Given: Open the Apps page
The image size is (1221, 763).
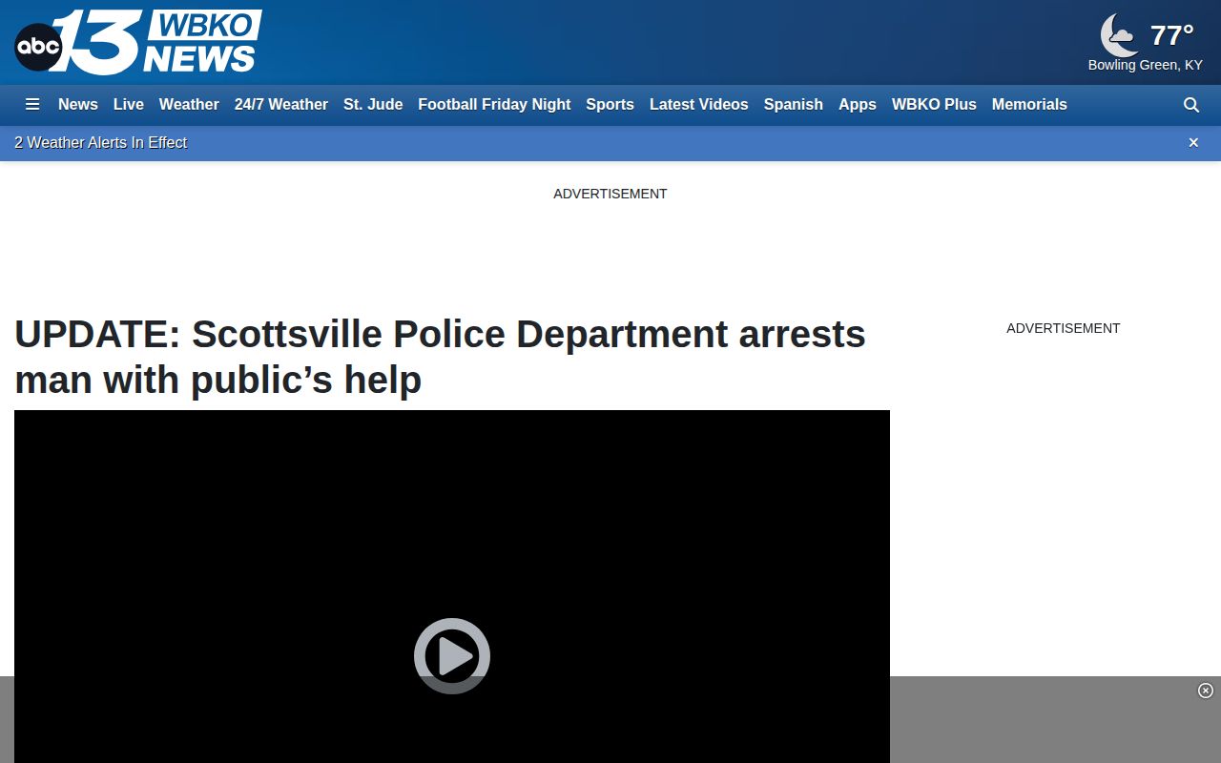Looking at the screenshot, I should point(858,105).
